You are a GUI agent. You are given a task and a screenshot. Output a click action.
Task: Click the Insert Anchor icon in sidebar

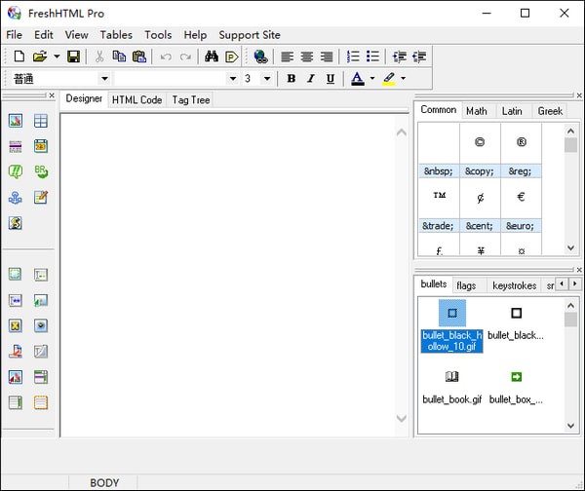[16, 197]
